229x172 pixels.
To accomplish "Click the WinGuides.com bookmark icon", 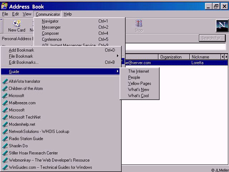I will pyautogui.click(x=5, y=167).
